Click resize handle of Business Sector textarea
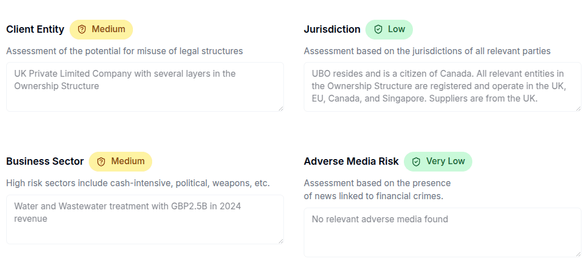This screenshot has height=268, width=586. pos(281,241)
